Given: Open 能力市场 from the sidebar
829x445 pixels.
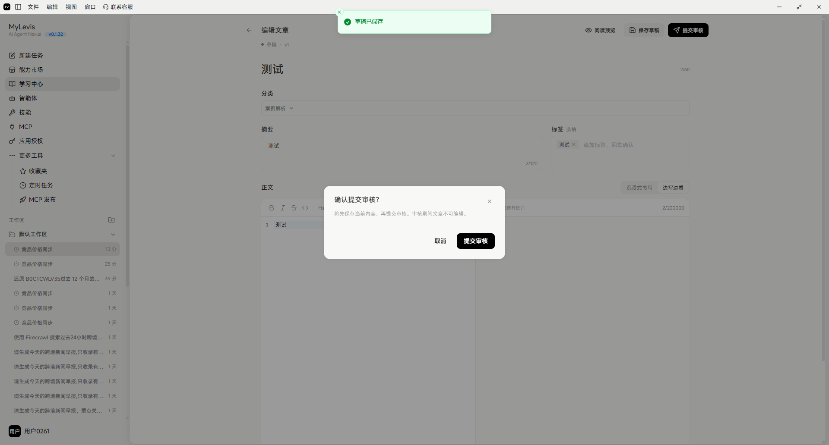Looking at the screenshot, I should pos(63,70).
